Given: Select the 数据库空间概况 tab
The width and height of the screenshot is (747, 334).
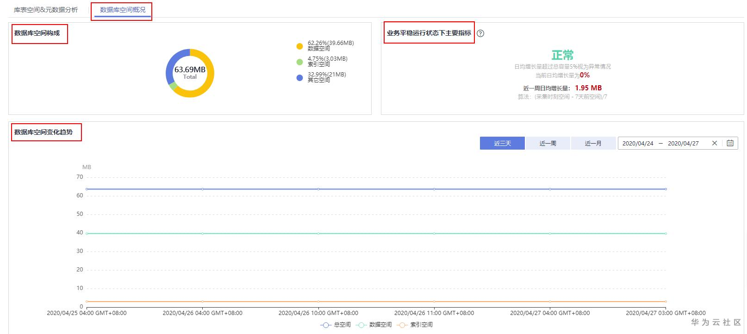Looking at the screenshot, I should 123,10.
